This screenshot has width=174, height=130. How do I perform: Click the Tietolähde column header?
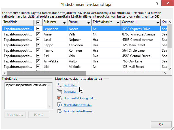coord(18,22)
